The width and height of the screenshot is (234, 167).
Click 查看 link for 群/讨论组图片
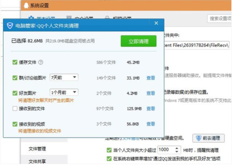pyautogui.click(x=151, y=78)
